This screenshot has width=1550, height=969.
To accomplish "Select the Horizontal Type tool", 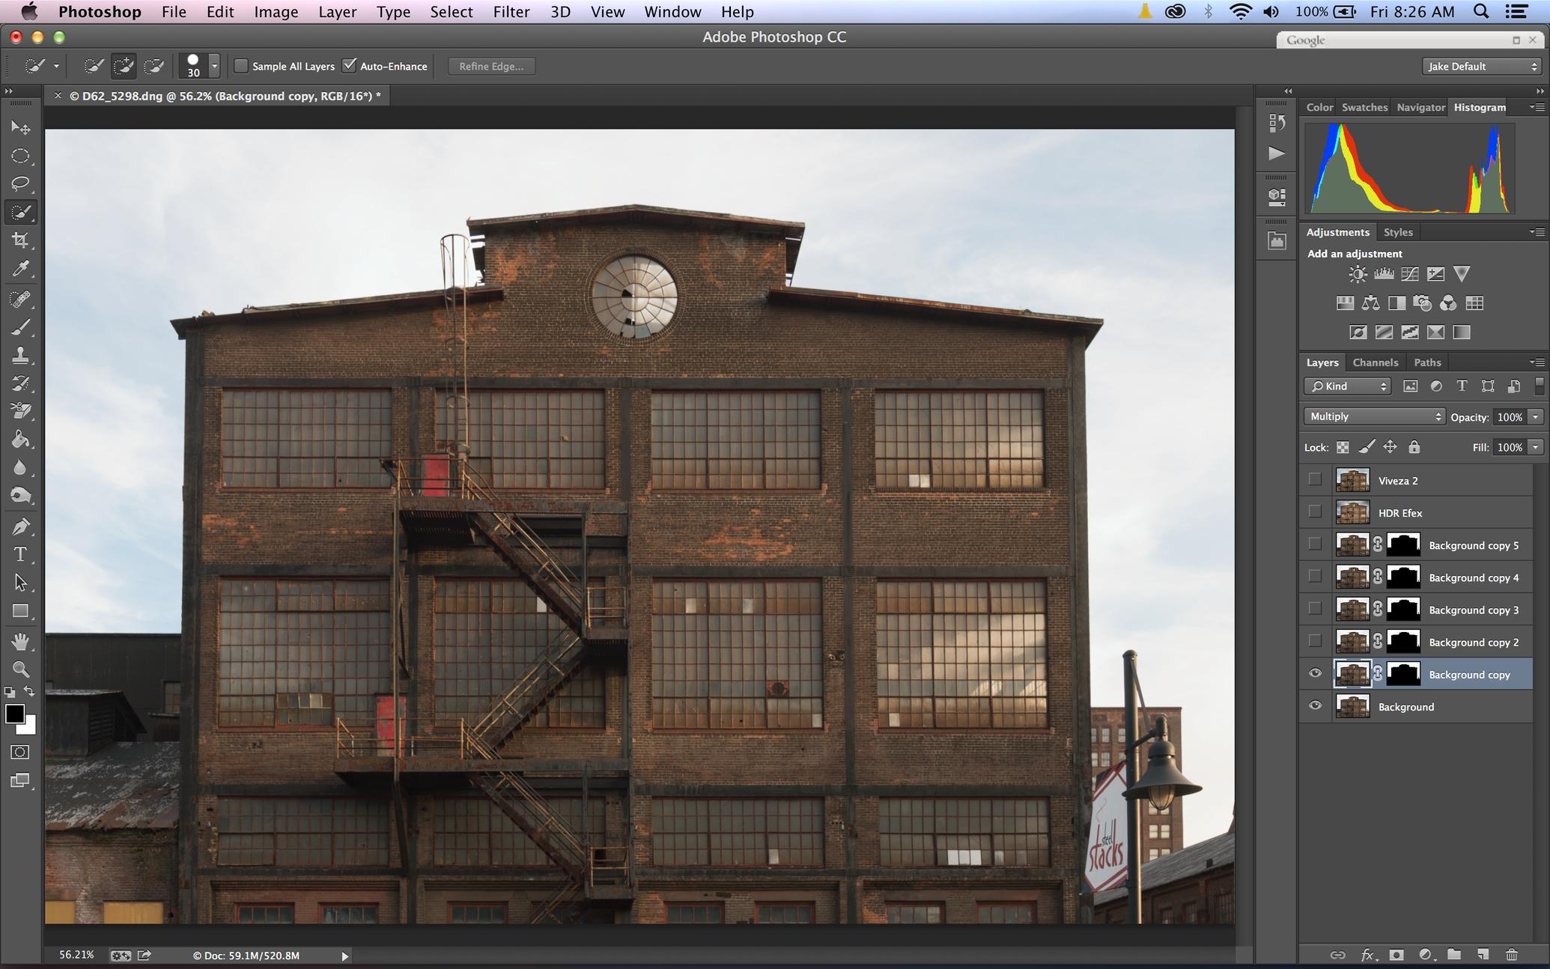I will point(20,554).
